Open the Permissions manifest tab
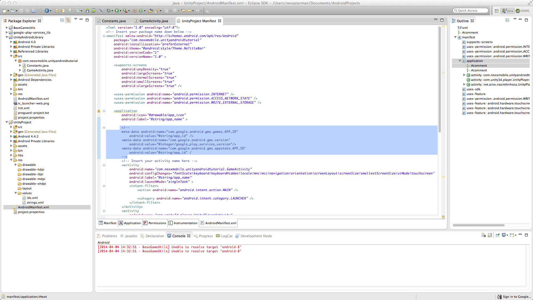533x300 pixels. [155, 223]
